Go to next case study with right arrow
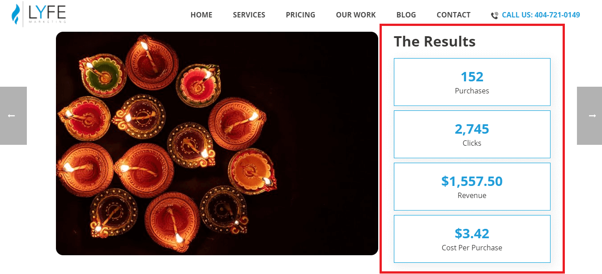602x274 pixels. 589,116
